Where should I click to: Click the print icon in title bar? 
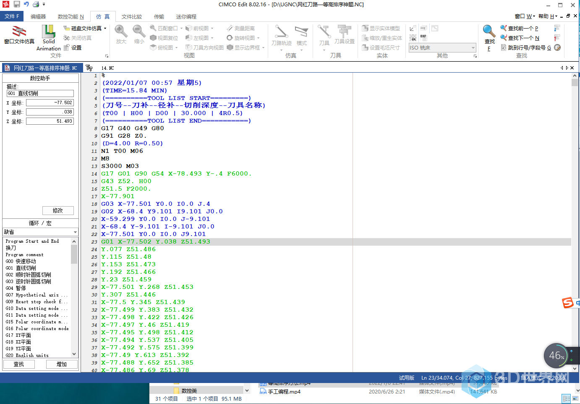[36, 4]
